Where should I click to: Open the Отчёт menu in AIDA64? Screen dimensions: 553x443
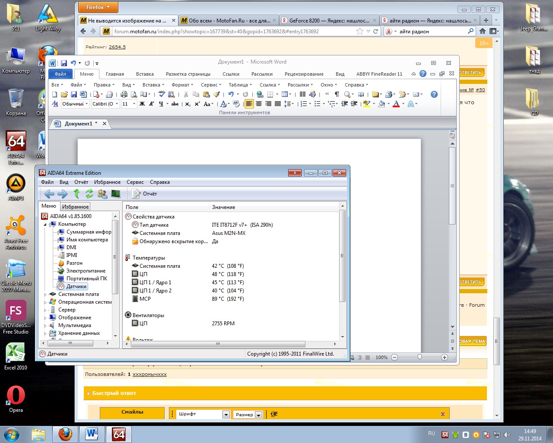click(x=81, y=182)
